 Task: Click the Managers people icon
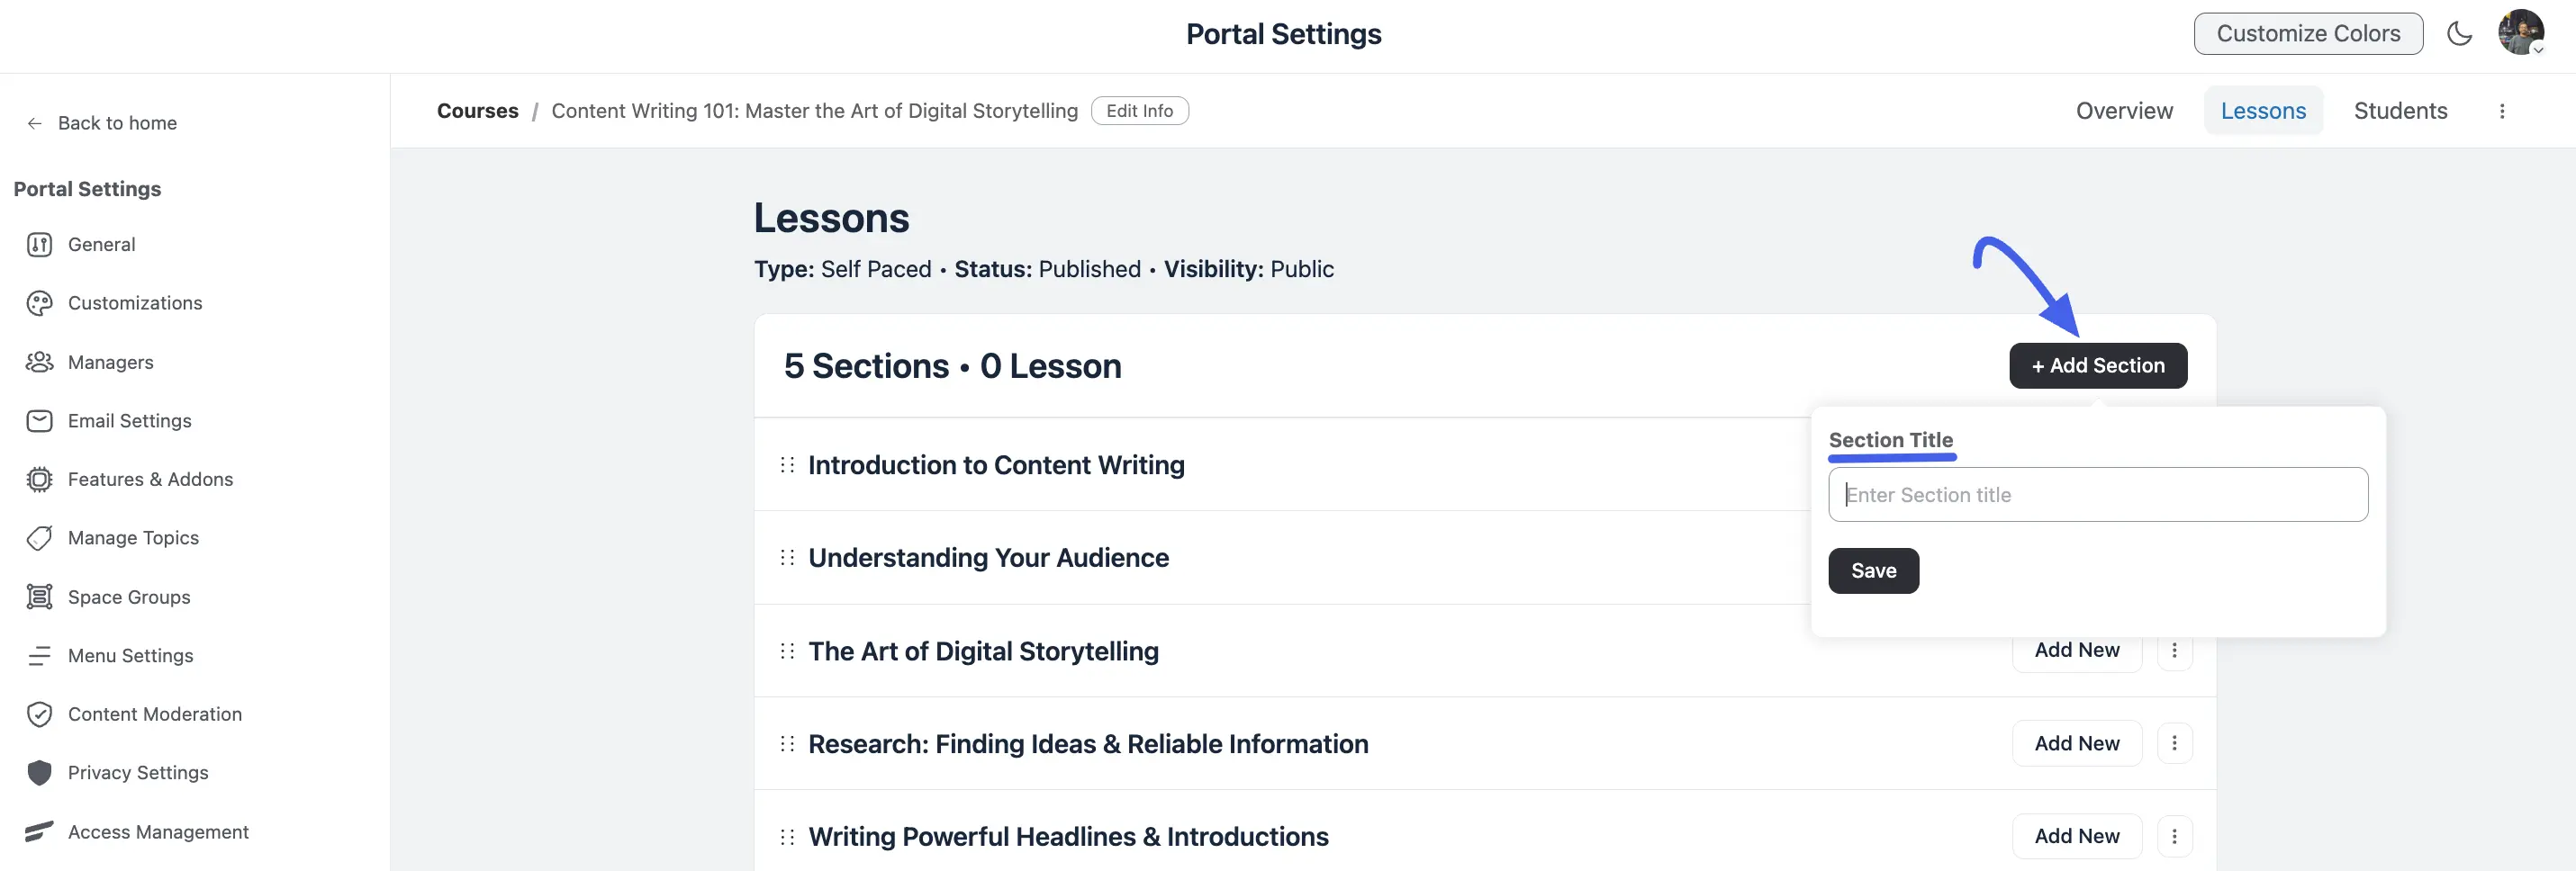click(x=39, y=362)
